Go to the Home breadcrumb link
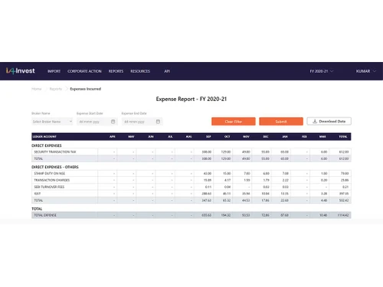 click(x=37, y=89)
